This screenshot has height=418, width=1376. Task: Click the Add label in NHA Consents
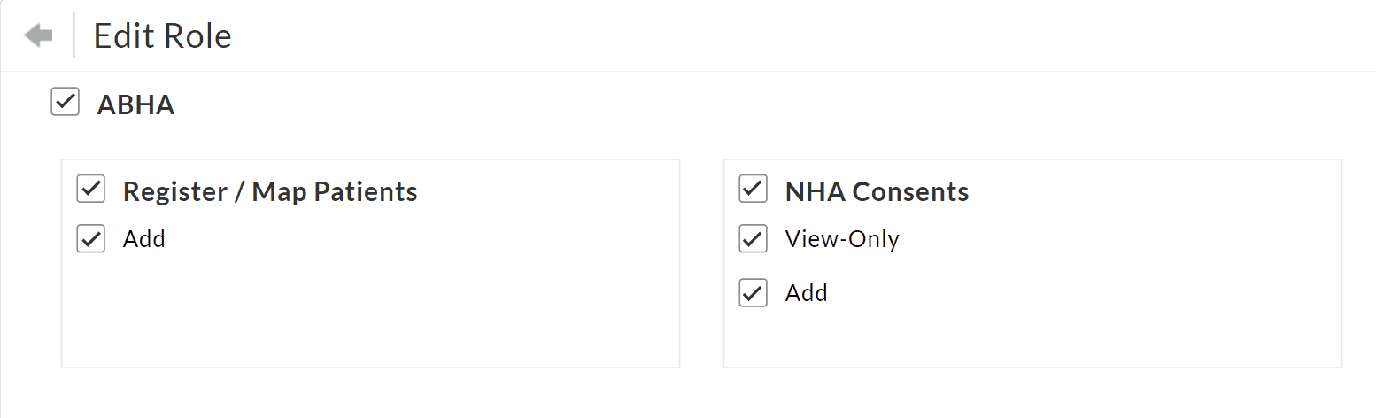click(806, 293)
